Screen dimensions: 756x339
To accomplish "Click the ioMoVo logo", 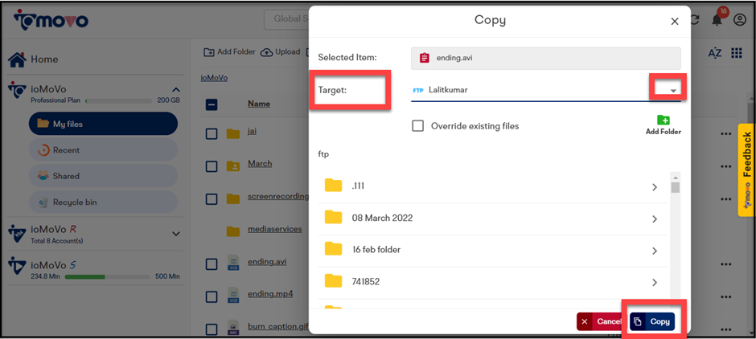I will [x=51, y=19].
